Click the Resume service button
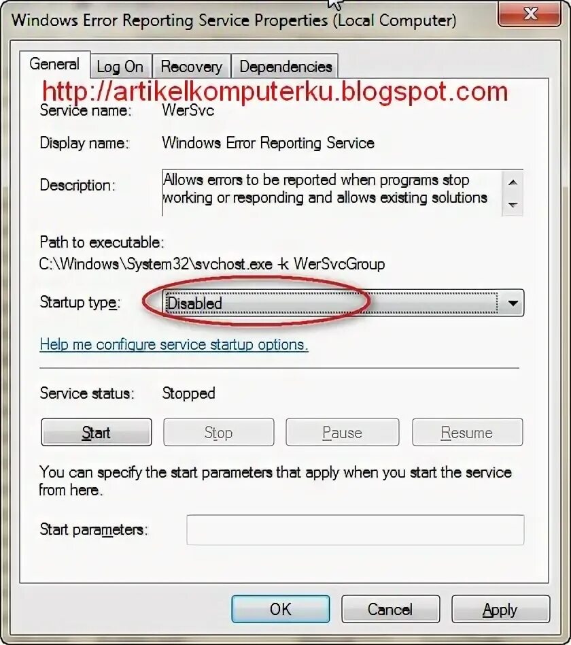 coord(468,432)
